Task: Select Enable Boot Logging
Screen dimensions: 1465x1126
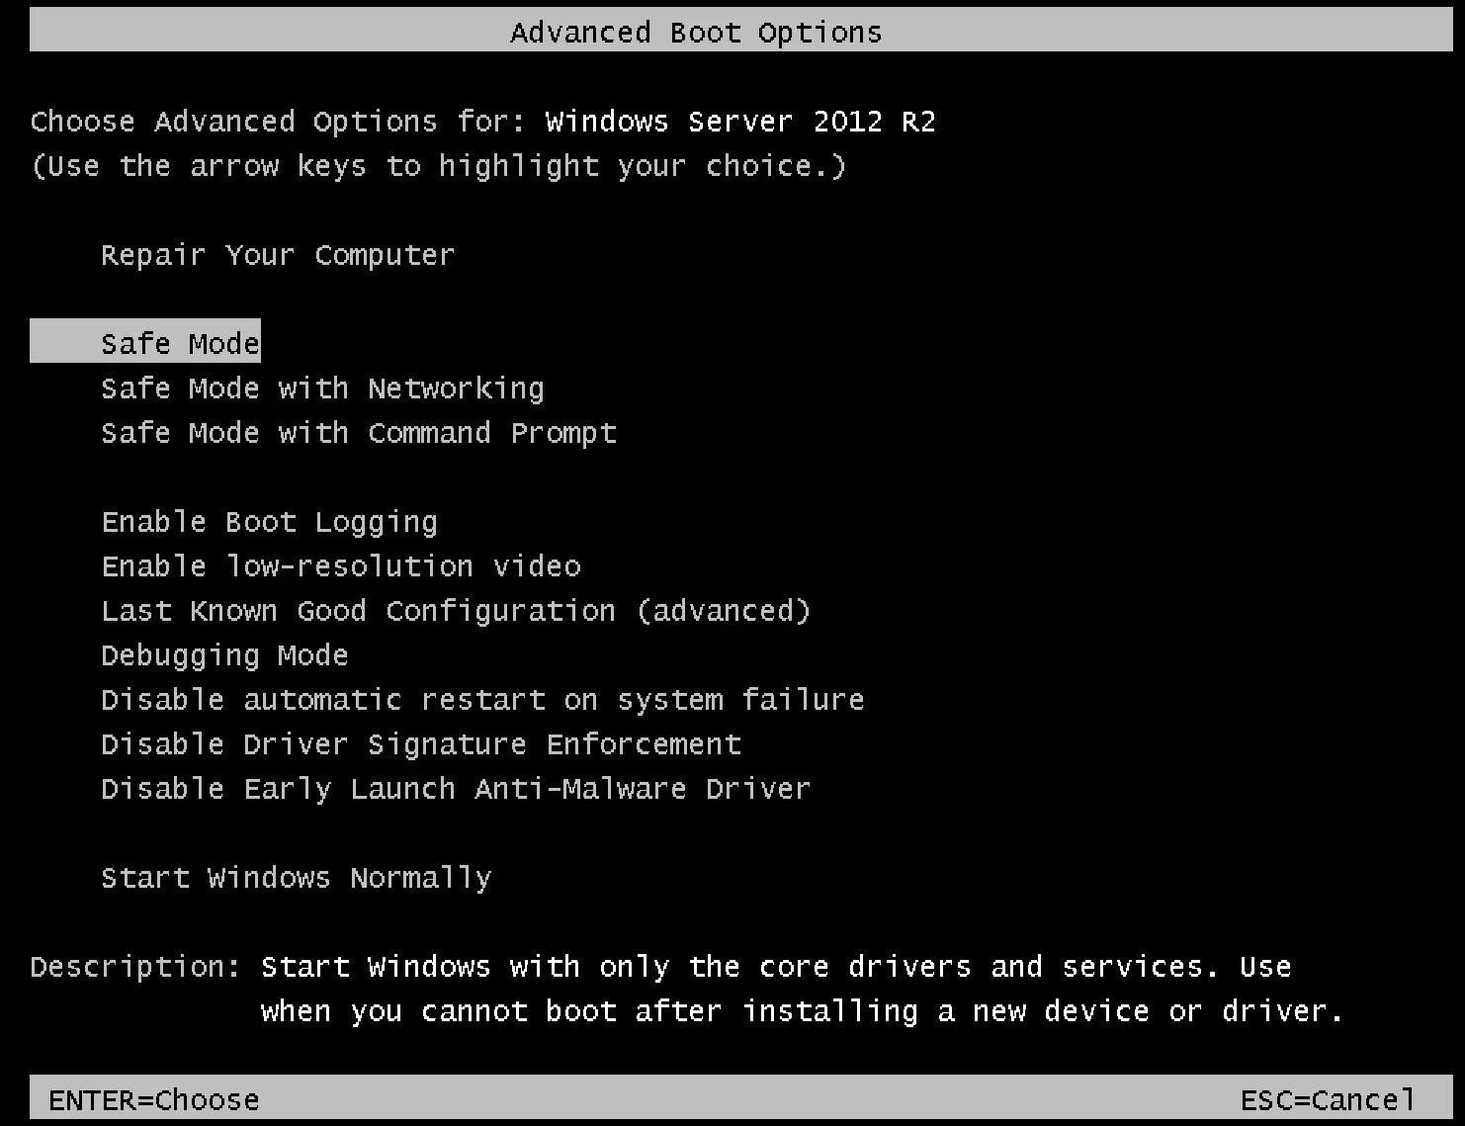Action: tap(269, 522)
